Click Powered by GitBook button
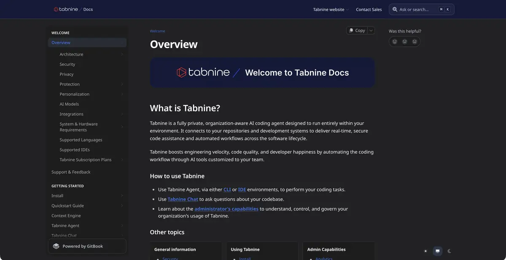The image size is (506, 260). [87, 246]
